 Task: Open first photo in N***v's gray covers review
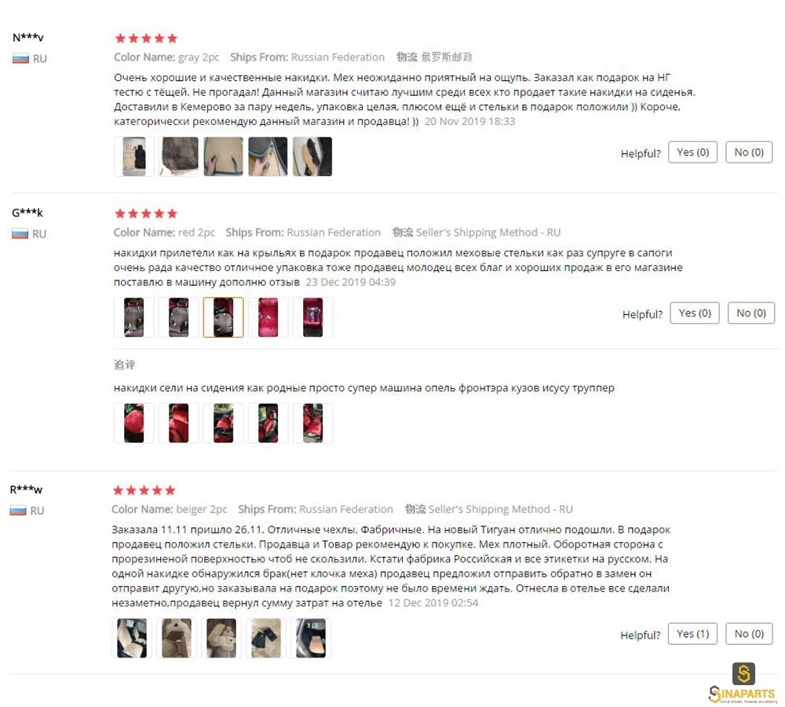(x=134, y=156)
